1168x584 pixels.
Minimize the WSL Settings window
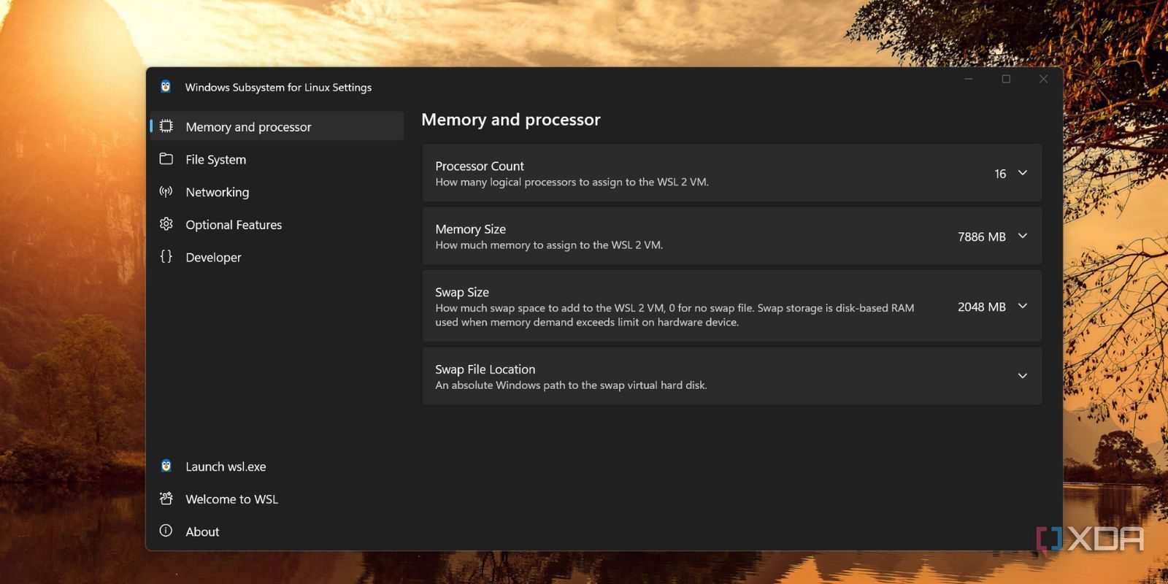pyautogui.click(x=969, y=79)
